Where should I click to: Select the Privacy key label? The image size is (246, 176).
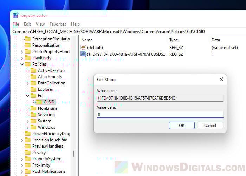click(39, 153)
